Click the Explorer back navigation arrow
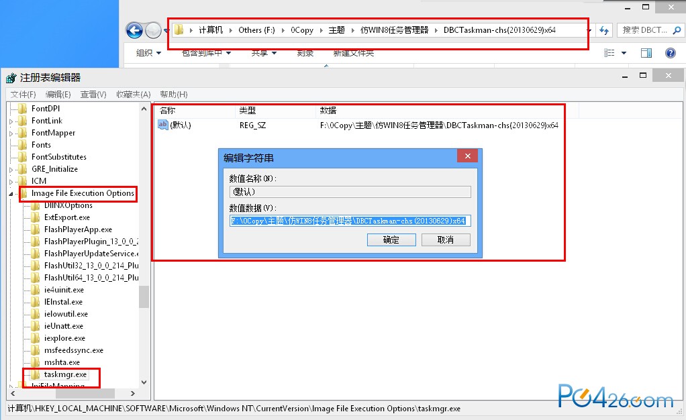The width and height of the screenshot is (686, 420). (134, 30)
